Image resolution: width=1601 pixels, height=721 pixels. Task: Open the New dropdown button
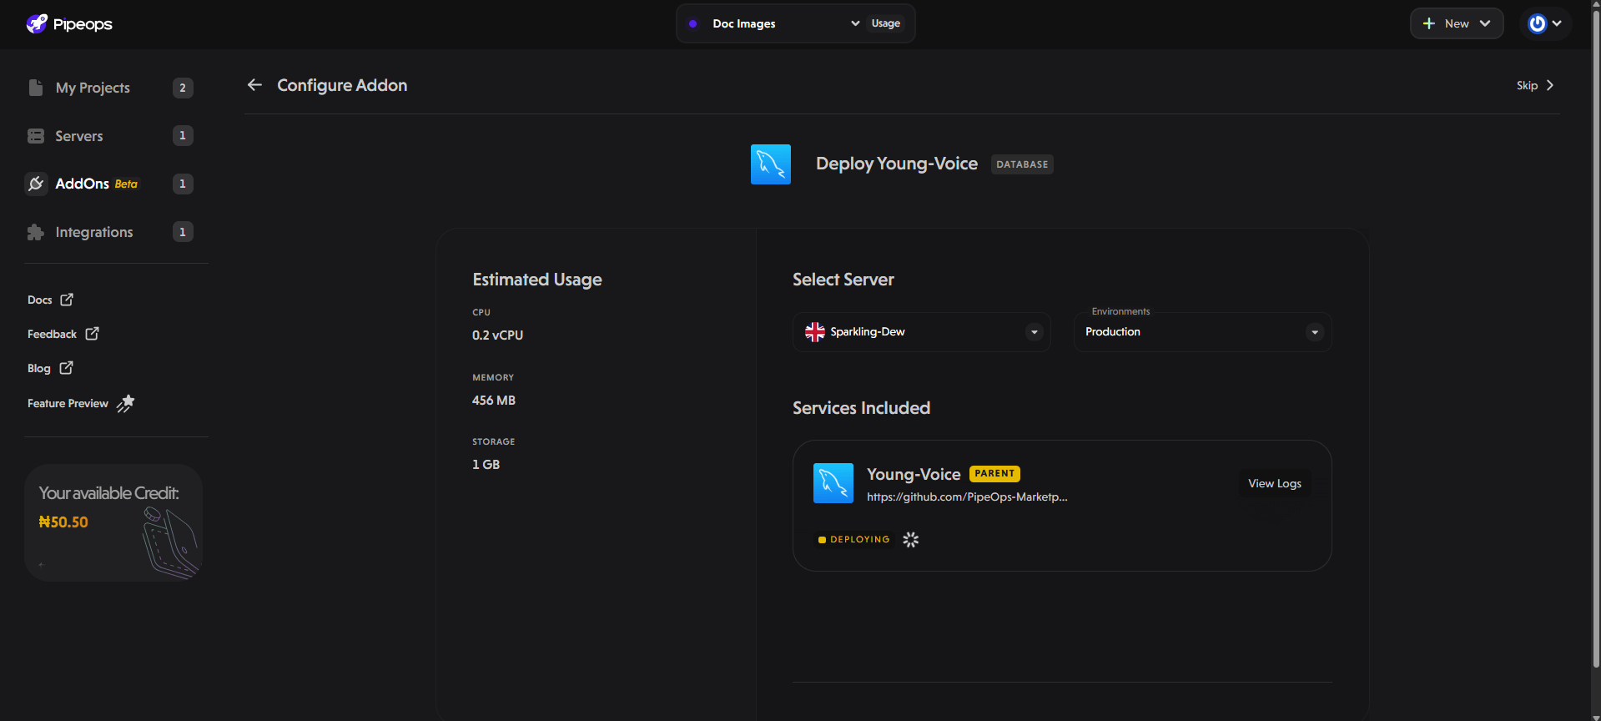coord(1457,23)
